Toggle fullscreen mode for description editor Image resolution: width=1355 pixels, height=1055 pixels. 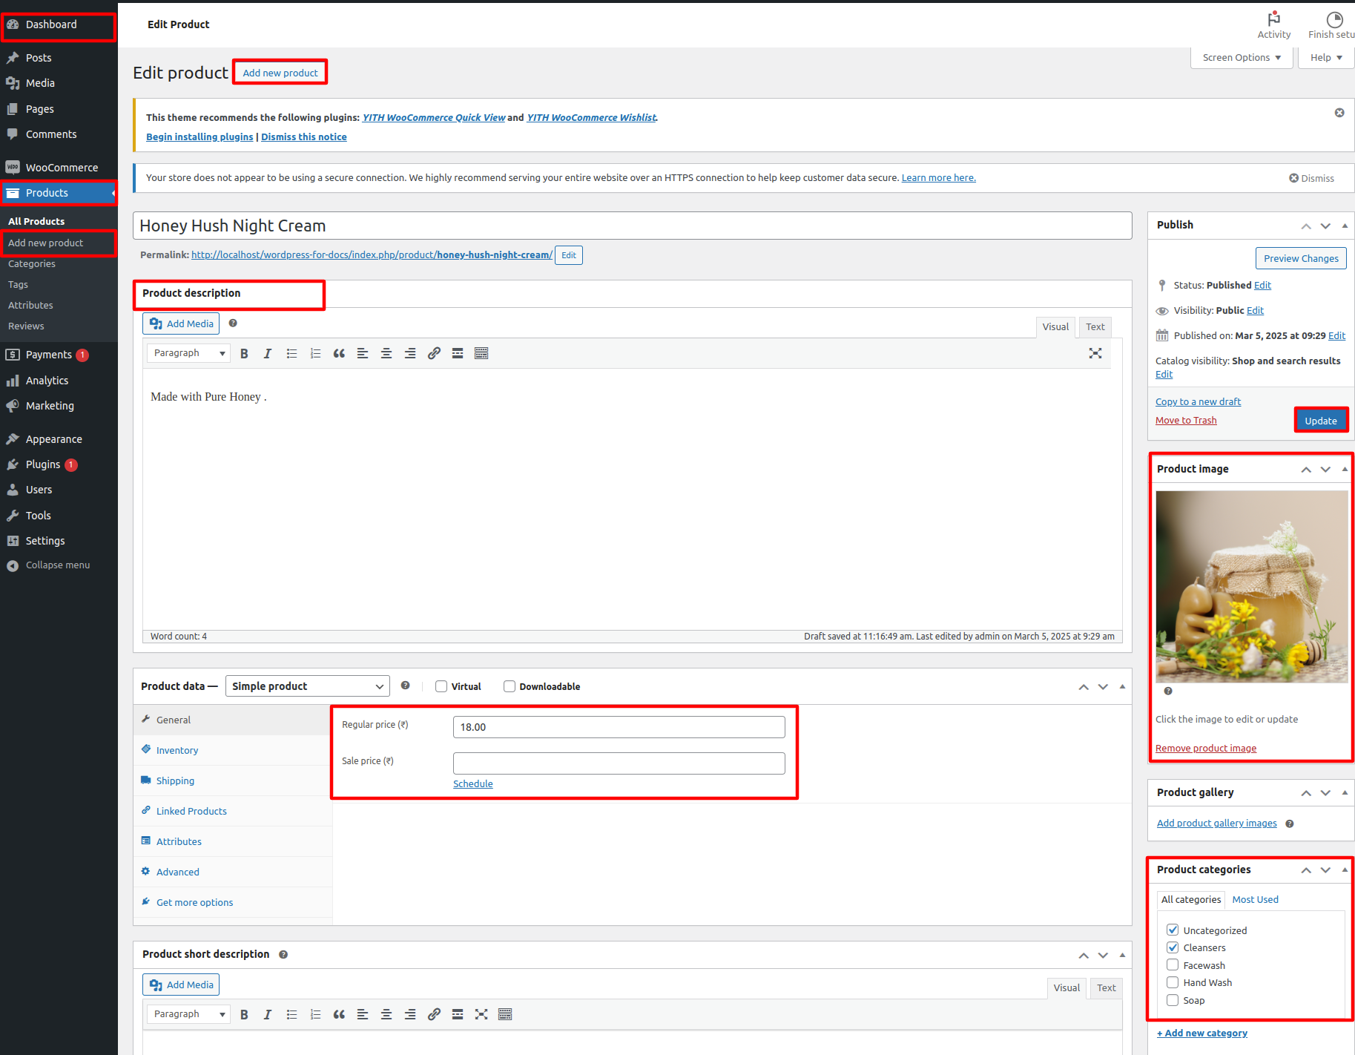pos(1095,354)
